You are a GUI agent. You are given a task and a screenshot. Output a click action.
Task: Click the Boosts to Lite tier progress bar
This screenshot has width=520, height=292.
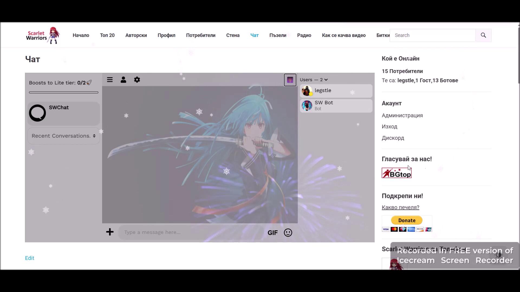tap(63, 92)
